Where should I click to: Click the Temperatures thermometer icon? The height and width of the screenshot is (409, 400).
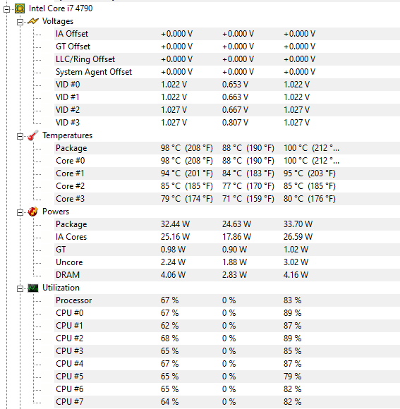[x=33, y=135]
